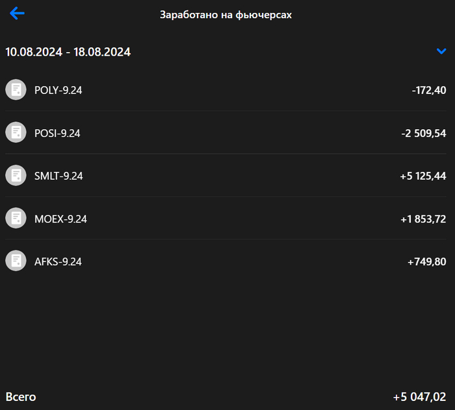
Task: Open the POLY-9.24 futures row
Action: (227, 90)
